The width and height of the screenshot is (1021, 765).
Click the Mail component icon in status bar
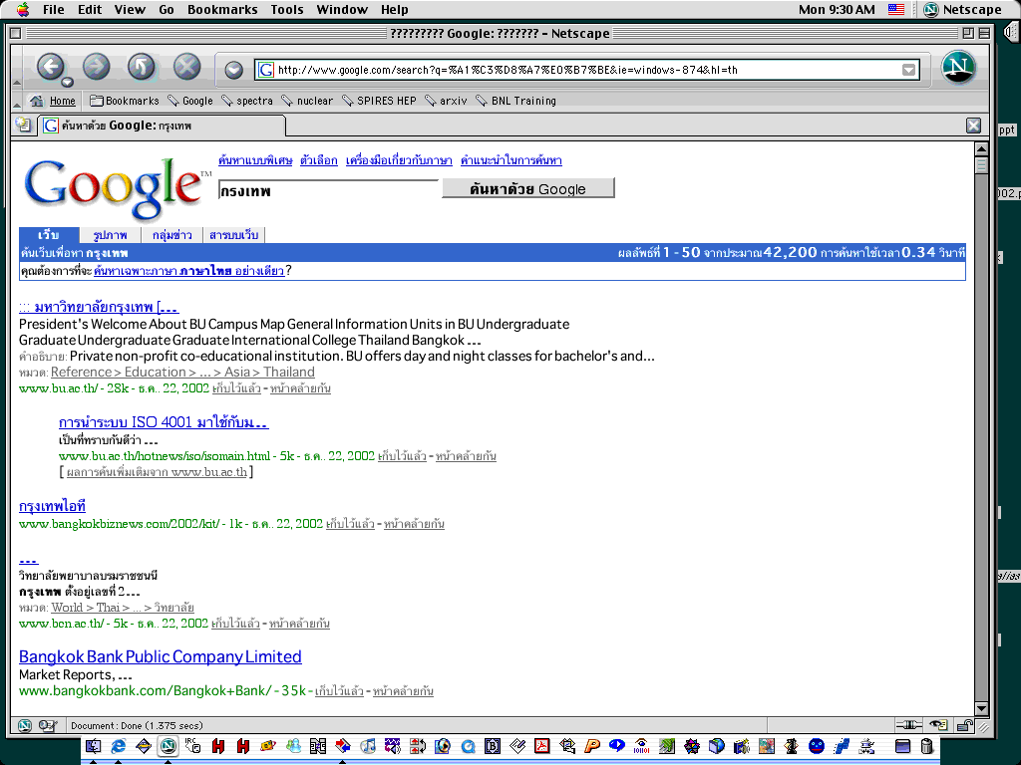pos(47,725)
